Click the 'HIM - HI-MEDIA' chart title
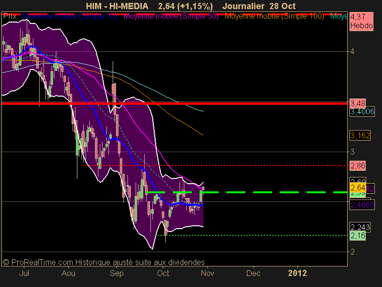Viewport: 382px width, 287px height. [117, 6]
